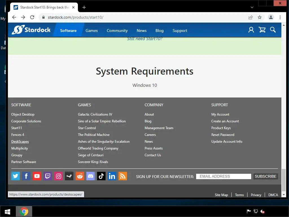The height and width of the screenshot is (217, 289).
Task: Open the Start11 footer link
Action: click(17, 128)
